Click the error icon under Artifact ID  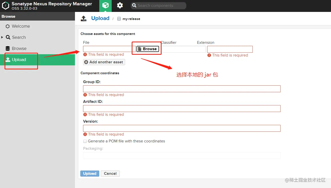tap(85, 115)
